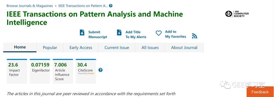Click the 23.6 Impact Factor card

17,71
